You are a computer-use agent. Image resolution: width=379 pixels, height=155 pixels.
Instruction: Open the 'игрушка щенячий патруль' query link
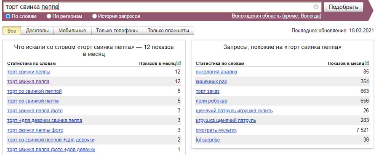pos(226,120)
